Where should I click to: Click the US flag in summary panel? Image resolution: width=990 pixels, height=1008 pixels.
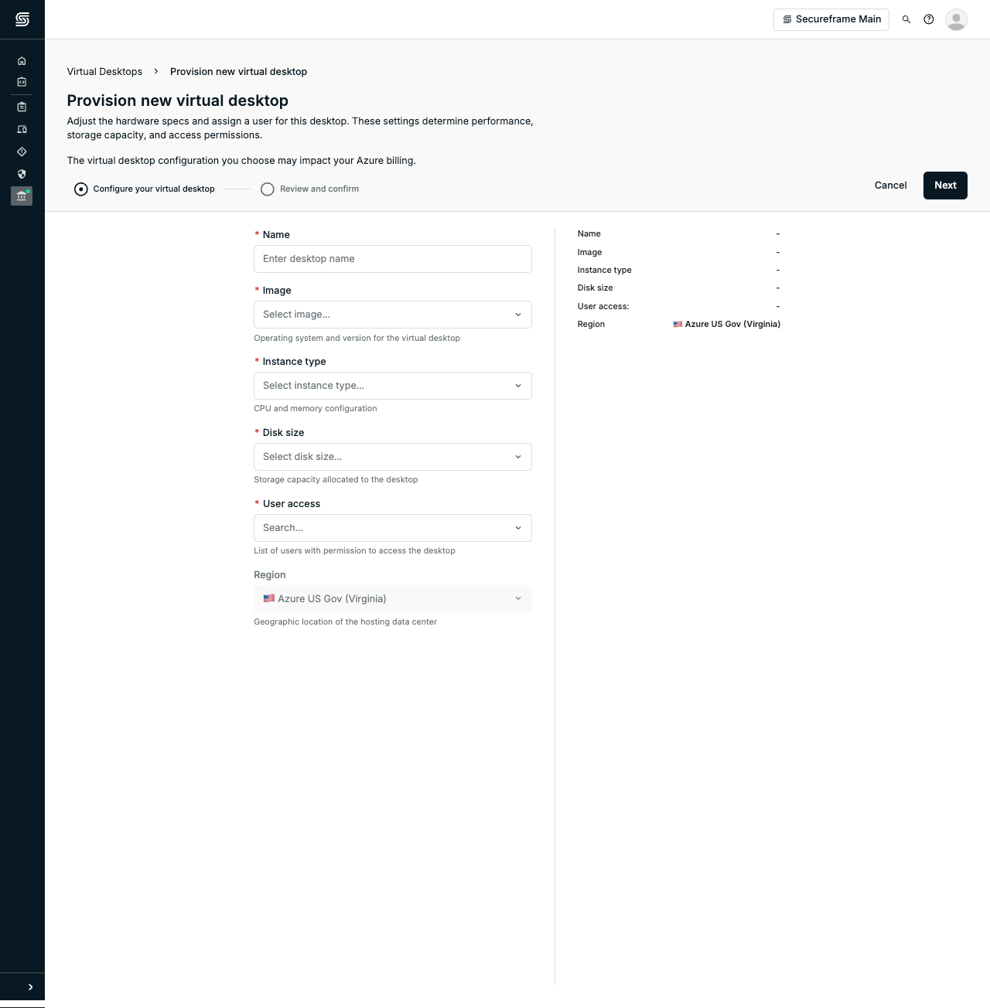coord(678,325)
